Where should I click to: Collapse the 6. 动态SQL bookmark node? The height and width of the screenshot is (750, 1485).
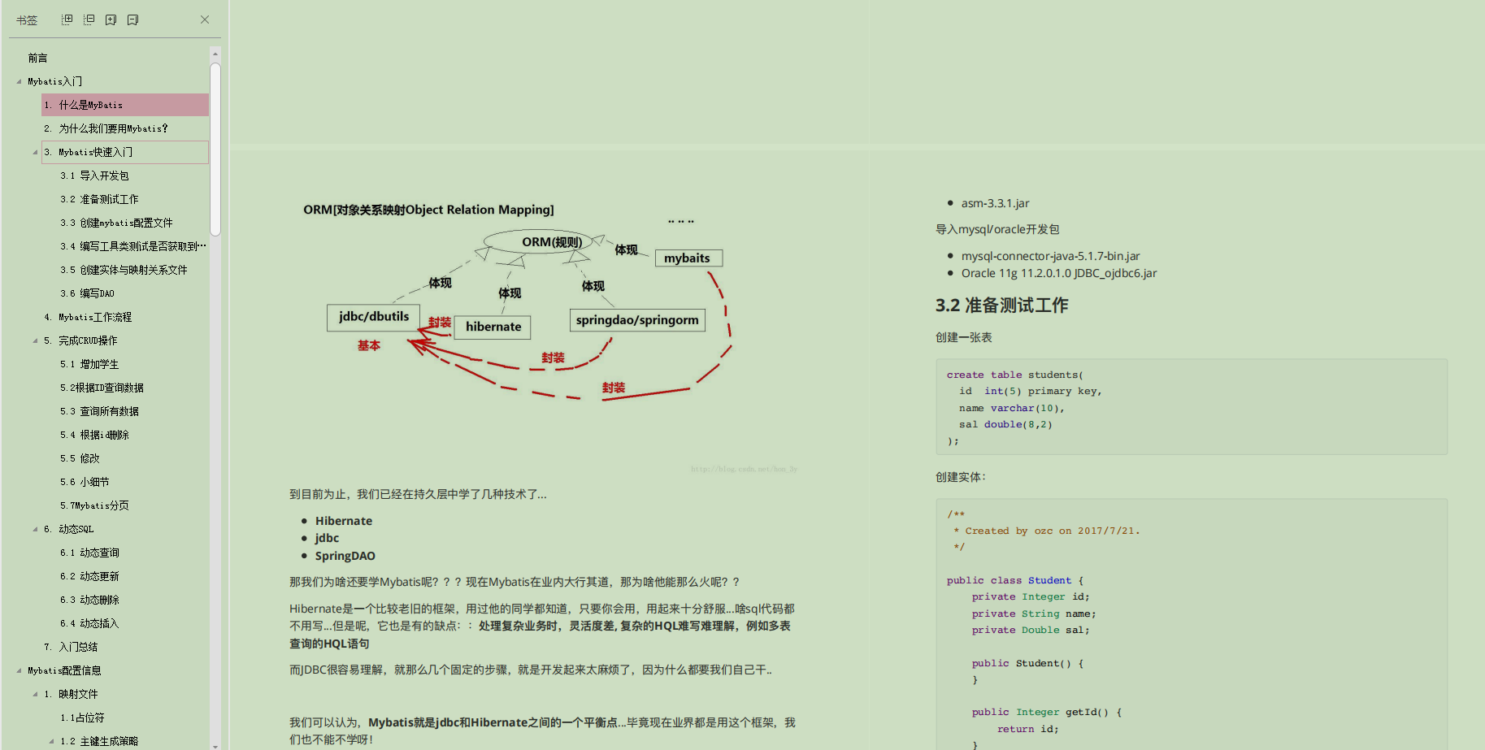35,529
